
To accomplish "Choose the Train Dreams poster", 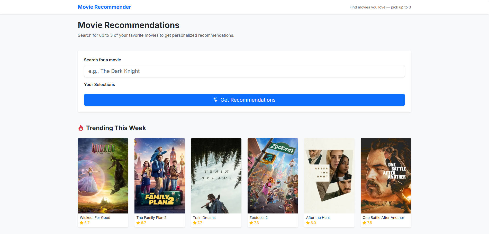I will [x=216, y=176].
